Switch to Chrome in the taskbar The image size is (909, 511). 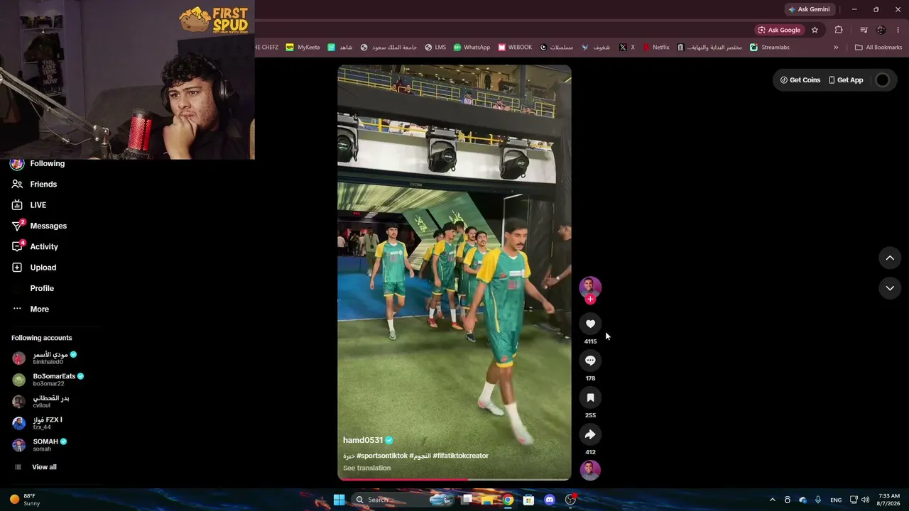click(508, 500)
